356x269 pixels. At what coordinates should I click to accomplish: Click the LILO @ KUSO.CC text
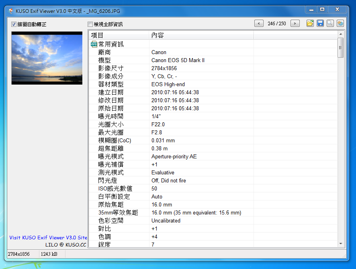coord(66,245)
